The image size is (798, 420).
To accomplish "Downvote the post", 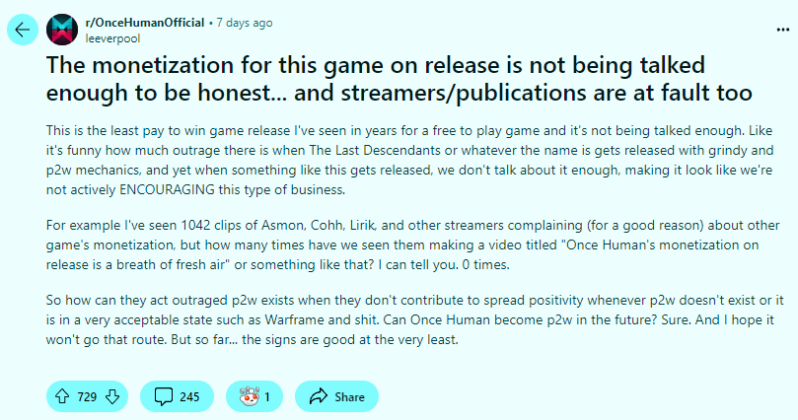I will pyautogui.click(x=111, y=397).
